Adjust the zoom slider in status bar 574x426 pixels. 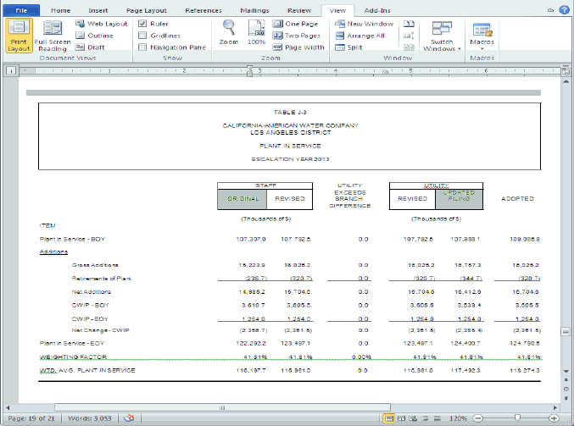click(x=517, y=418)
